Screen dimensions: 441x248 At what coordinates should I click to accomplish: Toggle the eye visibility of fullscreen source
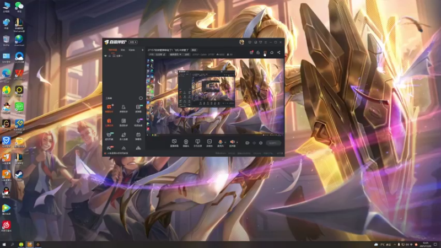[x=106, y=56]
